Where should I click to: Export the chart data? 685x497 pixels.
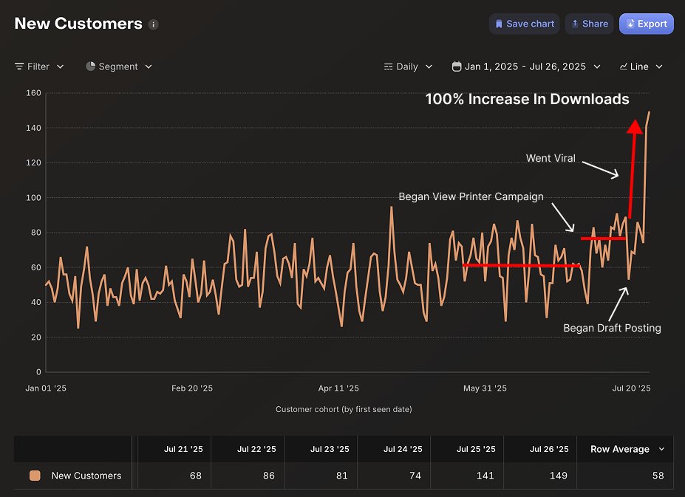click(x=647, y=24)
